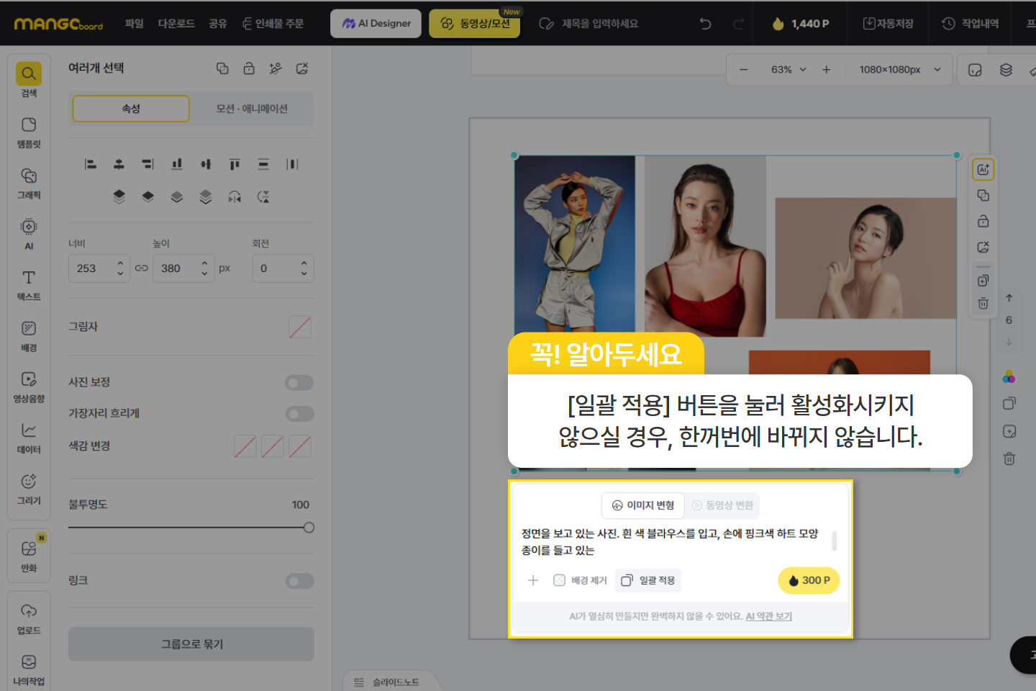The image size is (1036, 691).
Task: Toggle the 일괄 적용 button
Action: click(647, 580)
